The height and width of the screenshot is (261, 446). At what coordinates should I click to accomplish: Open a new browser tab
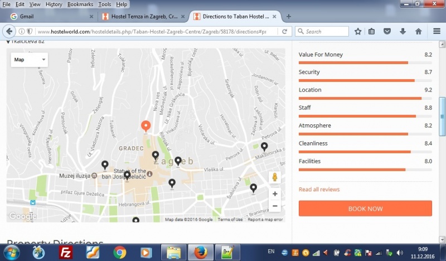[x=288, y=16]
